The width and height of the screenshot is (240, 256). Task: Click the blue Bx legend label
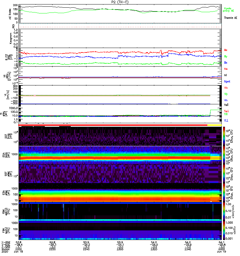tap(226, 62)
